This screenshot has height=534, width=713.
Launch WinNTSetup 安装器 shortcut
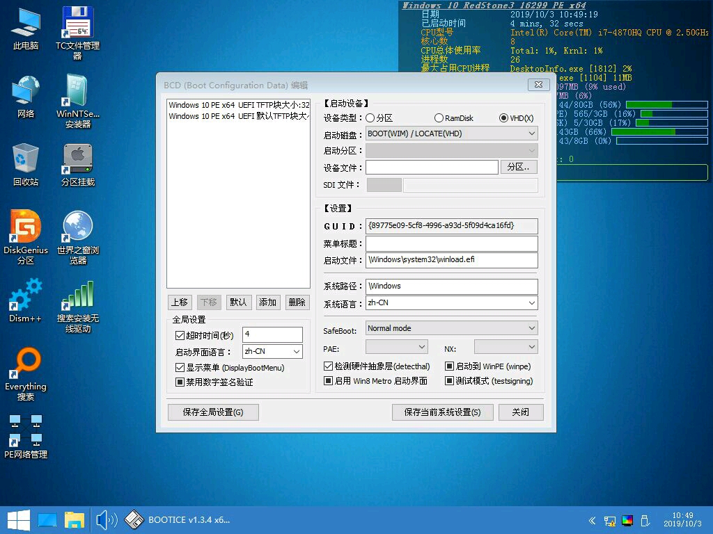click(x=78, y=101)
